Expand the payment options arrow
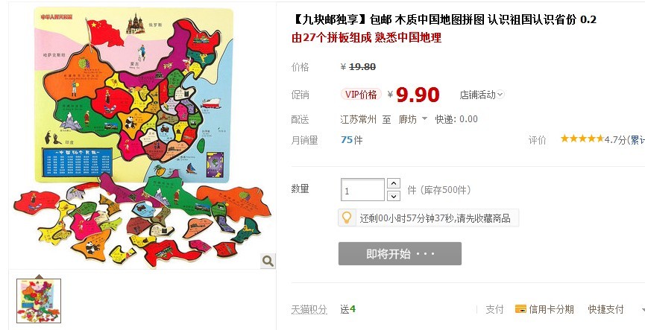 (643, 309)
